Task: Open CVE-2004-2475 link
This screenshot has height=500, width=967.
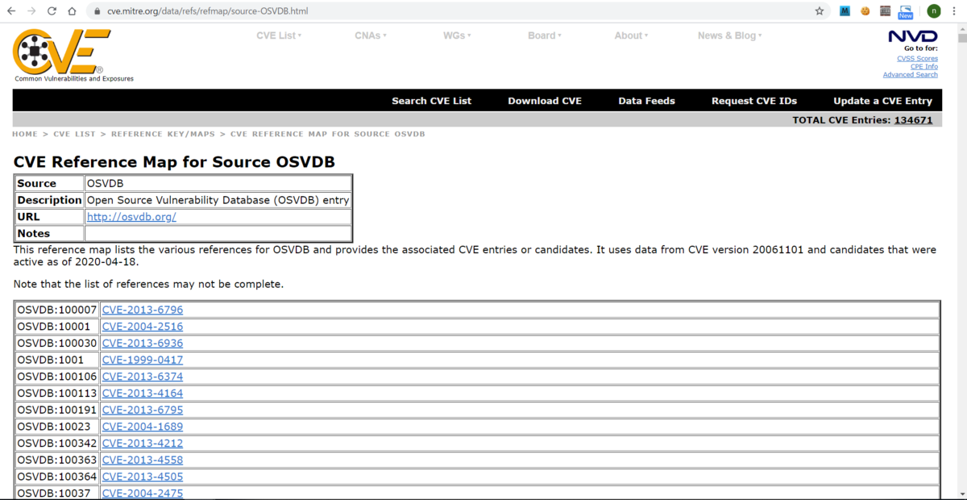Action: pos(143,493)
